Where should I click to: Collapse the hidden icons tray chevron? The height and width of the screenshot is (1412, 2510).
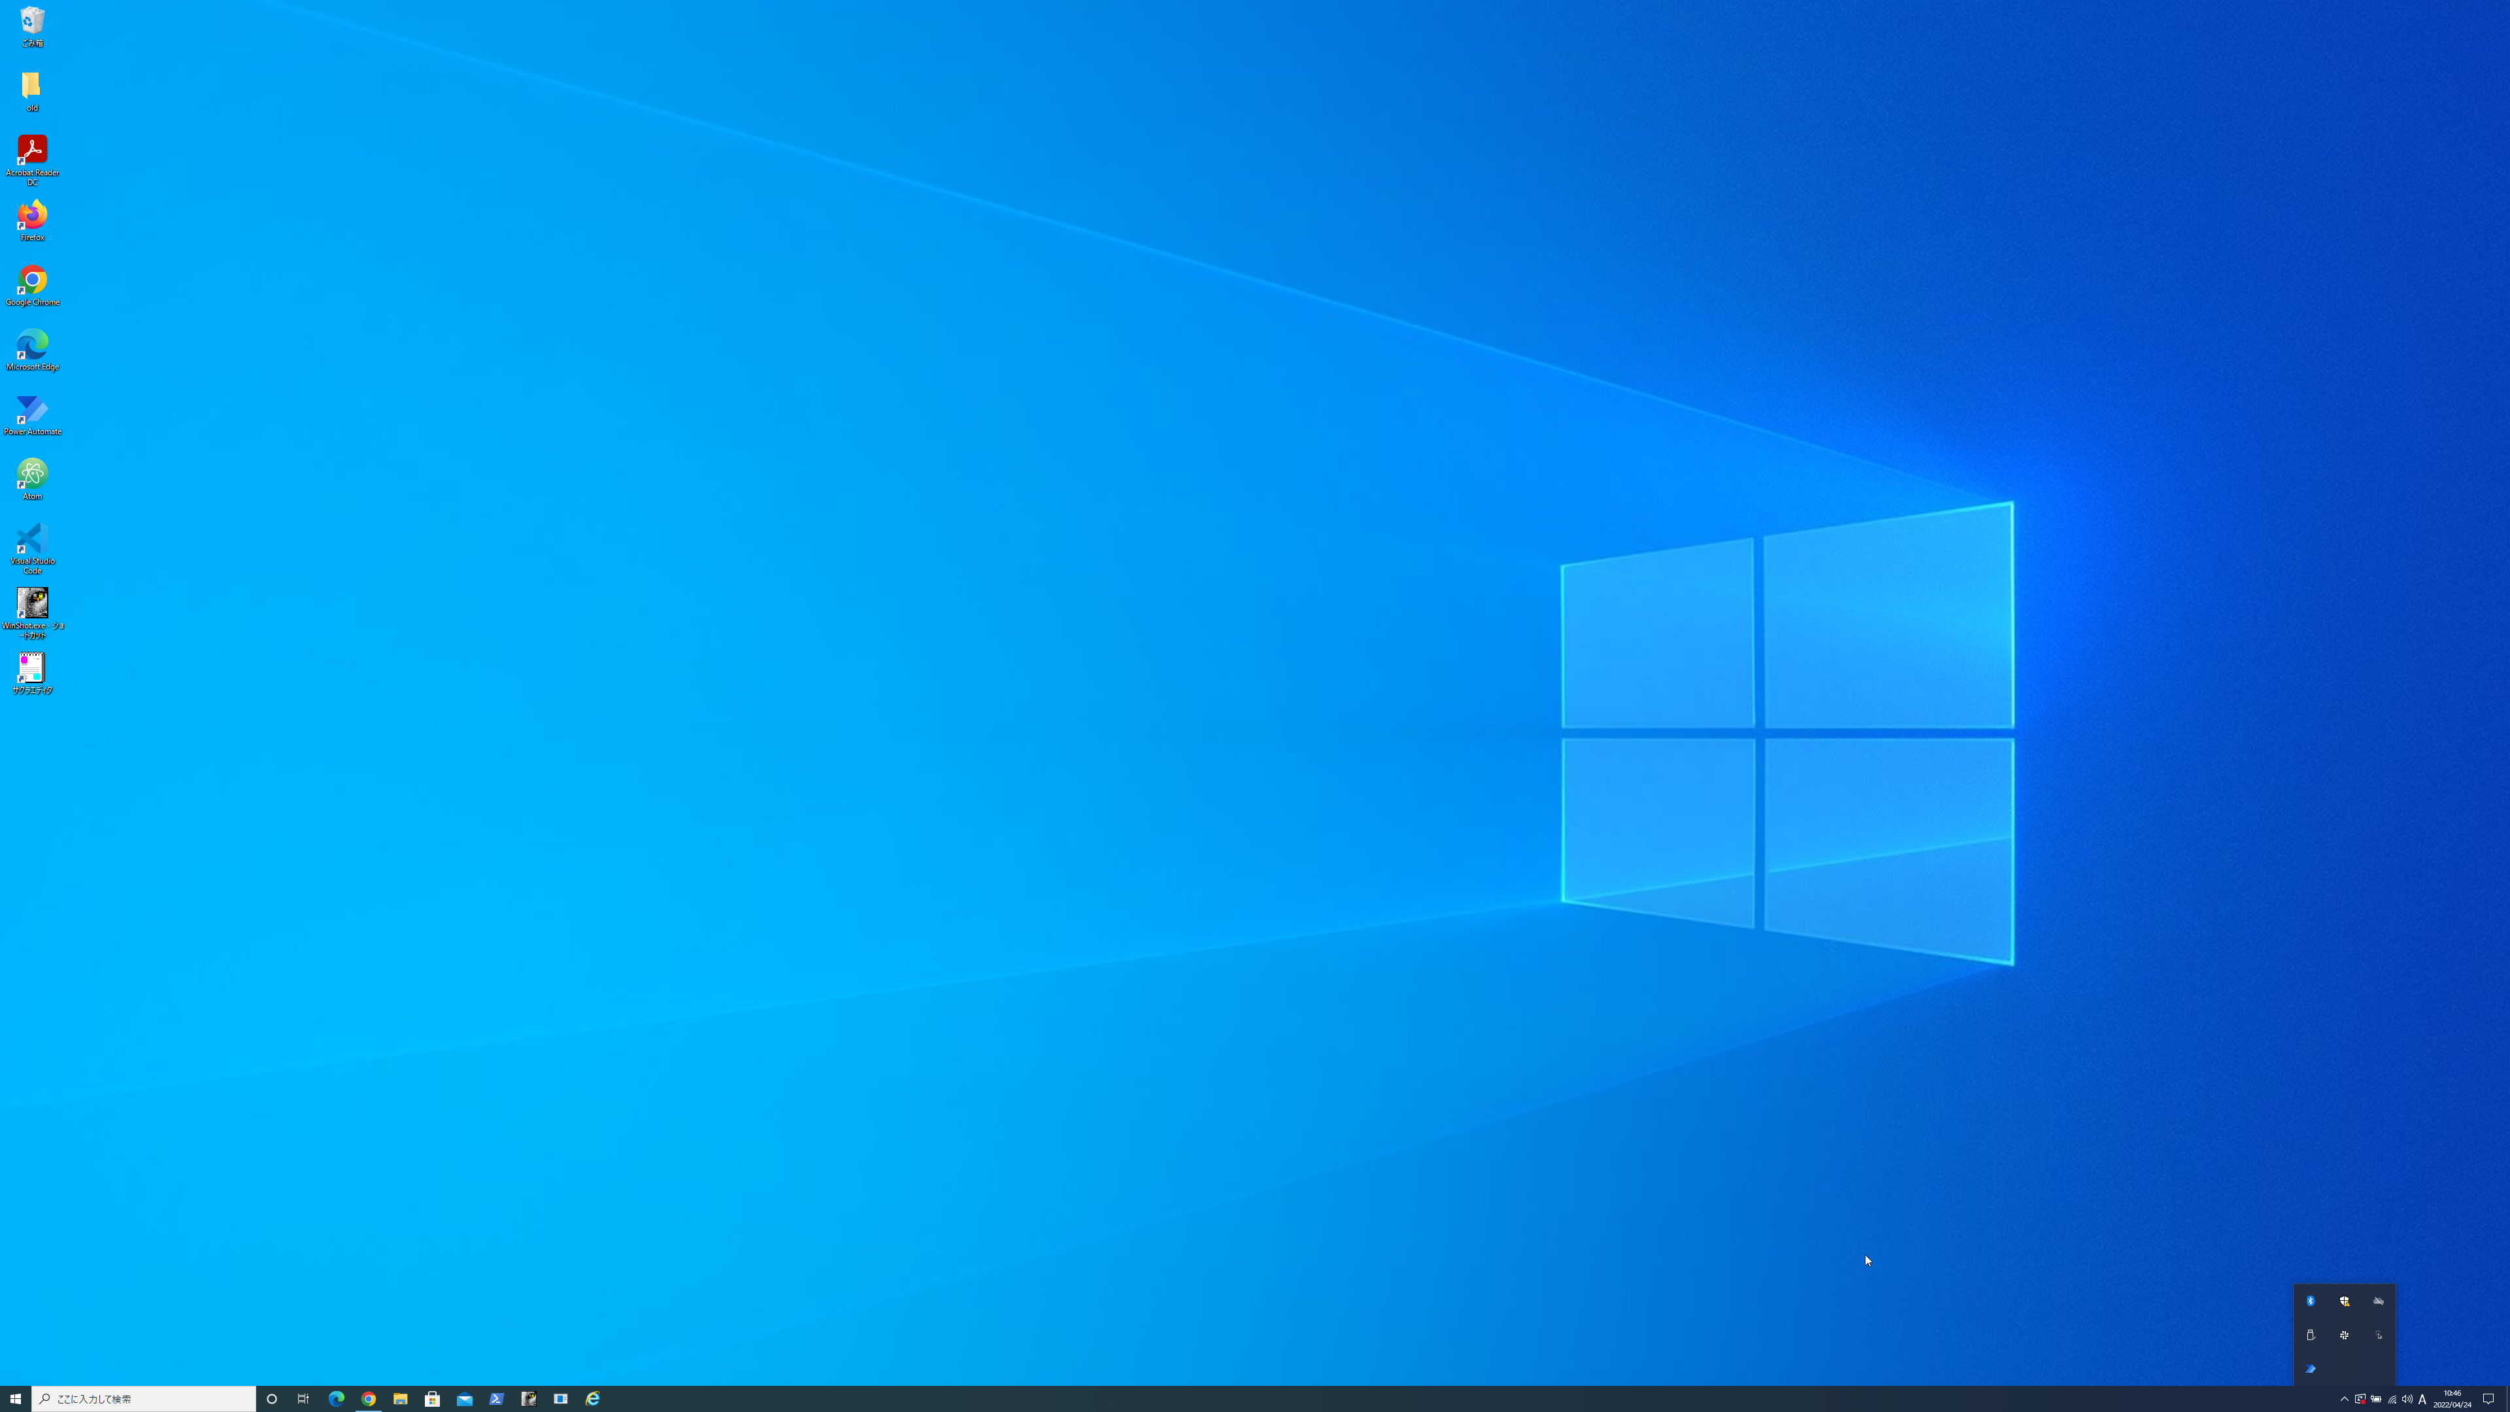[2345, 1400]
